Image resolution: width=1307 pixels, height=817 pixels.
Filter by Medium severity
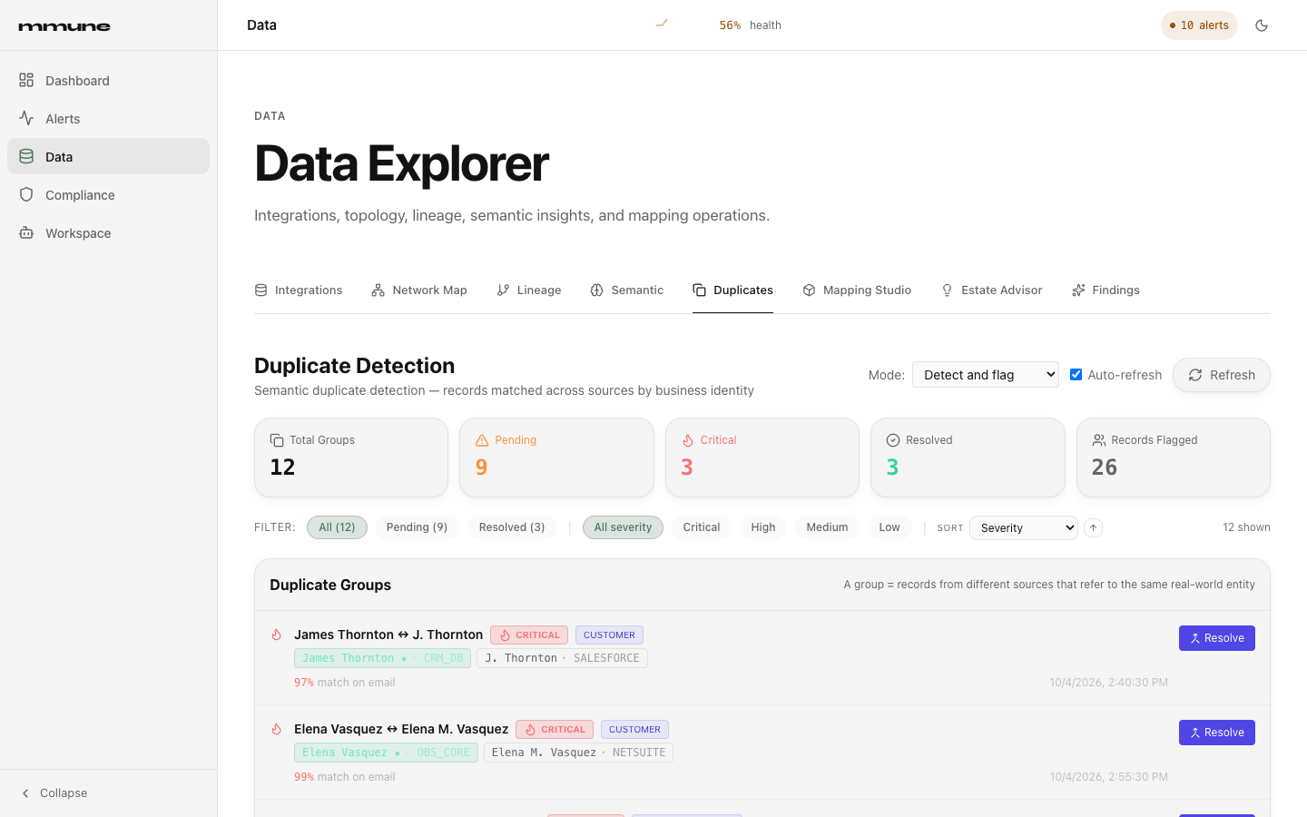point(827,527)
